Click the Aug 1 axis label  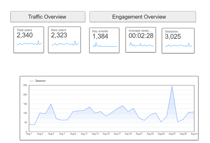pyautogui.click(x=29, y=134)
